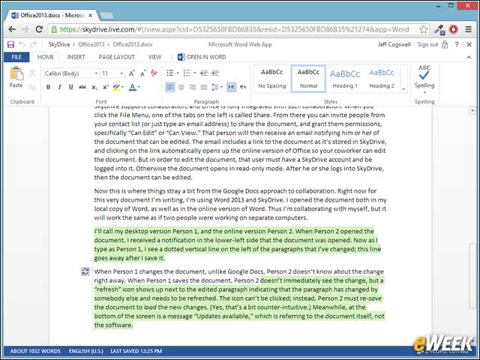Screen dimensions: 480x360
Task: Expand the bullet list options
Action: coord(178,73)
